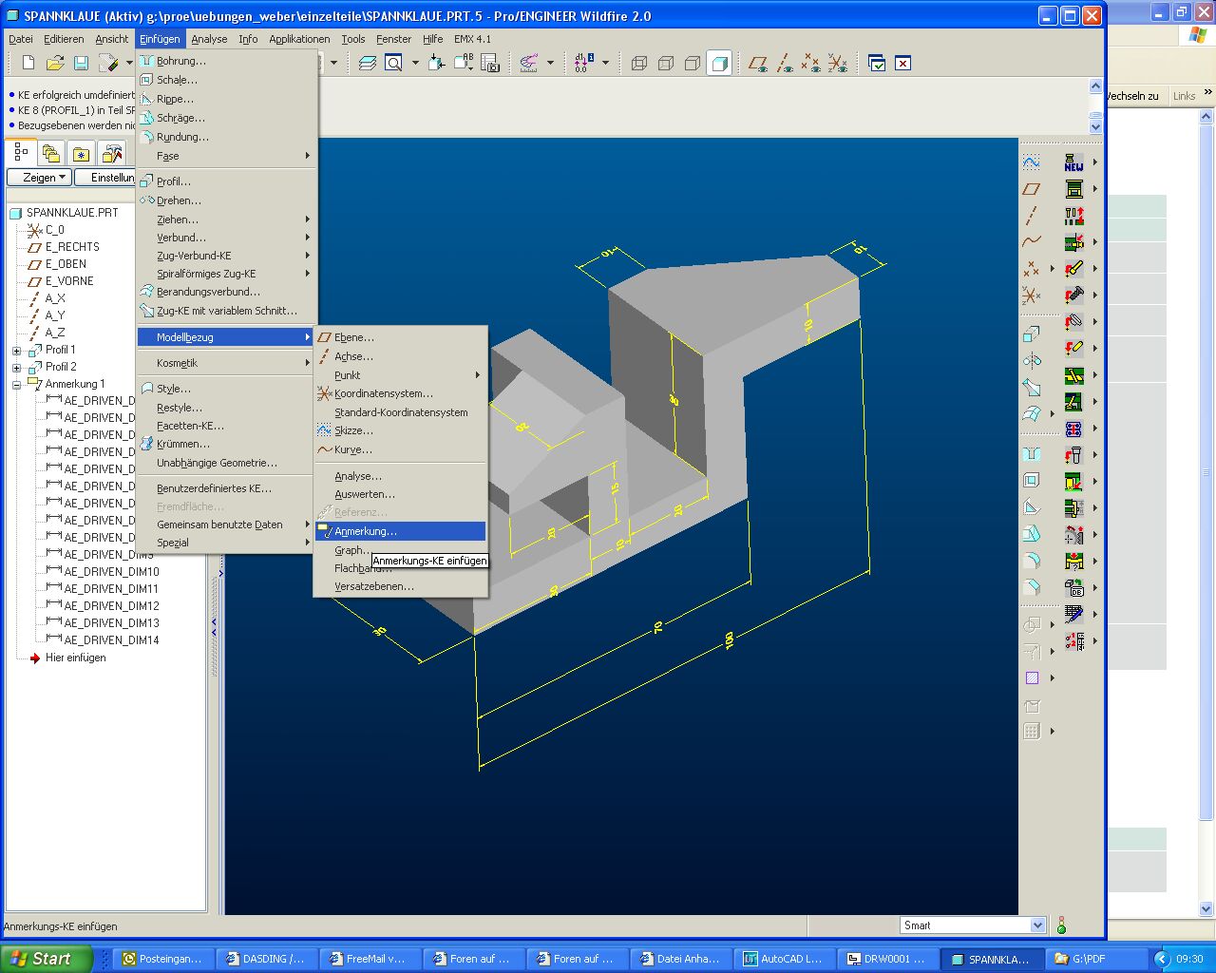Image resolution: width=1216 pixels, height=973 pixels.
Task: Toggle coordinate systems visibility
Action: coord(837,64)
